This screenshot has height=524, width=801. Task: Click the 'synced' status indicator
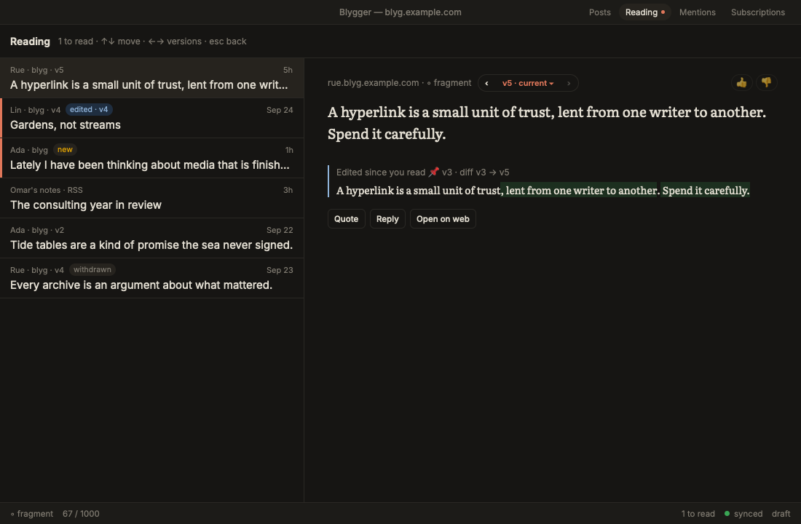pyautogui.click(x=743, y=514)
